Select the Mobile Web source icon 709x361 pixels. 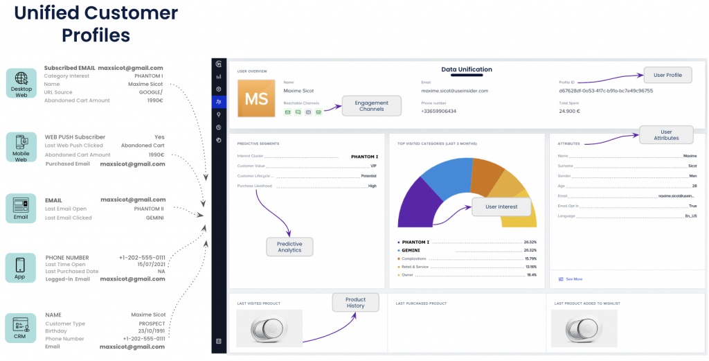coord(21,146)
